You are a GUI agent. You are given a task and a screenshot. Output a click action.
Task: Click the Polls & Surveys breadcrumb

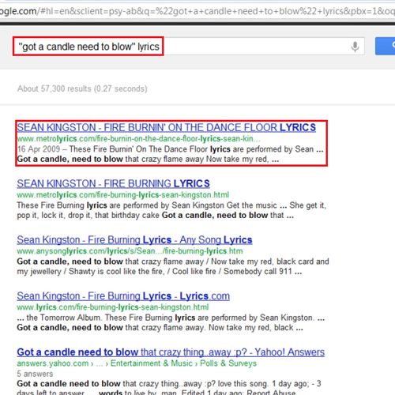228,363
